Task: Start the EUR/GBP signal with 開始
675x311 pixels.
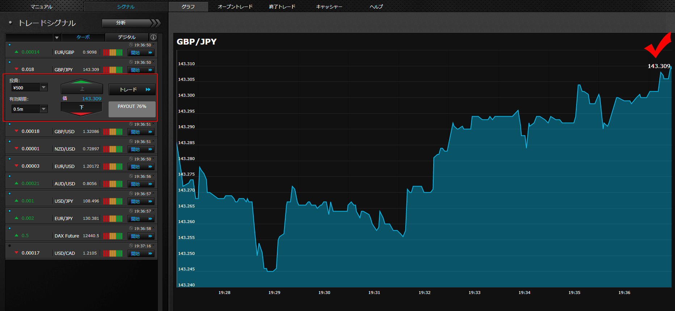Action: tap(141, 52)
